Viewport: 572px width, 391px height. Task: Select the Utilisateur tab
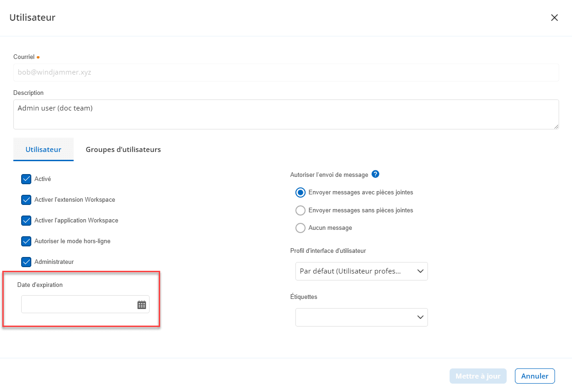point(43,150)
